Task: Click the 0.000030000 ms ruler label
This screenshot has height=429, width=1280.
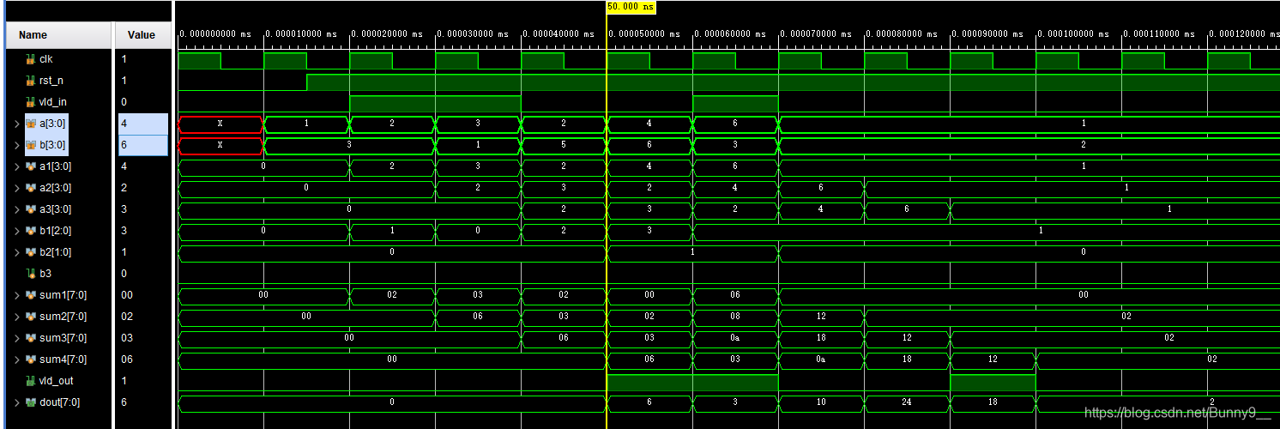Action: 472,33
